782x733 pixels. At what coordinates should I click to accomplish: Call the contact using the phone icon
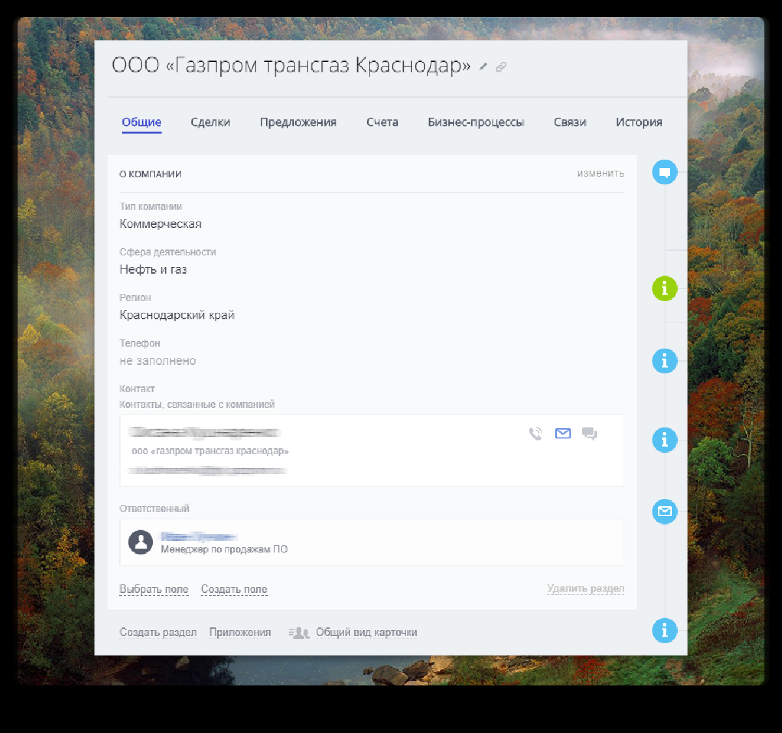click(536, 433)
